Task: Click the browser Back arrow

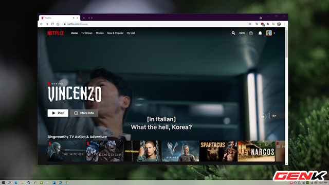Action: click(x=41, y=24)
